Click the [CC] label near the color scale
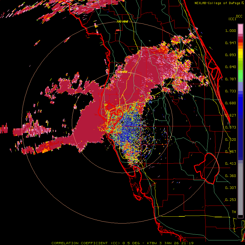 point(232,19)
